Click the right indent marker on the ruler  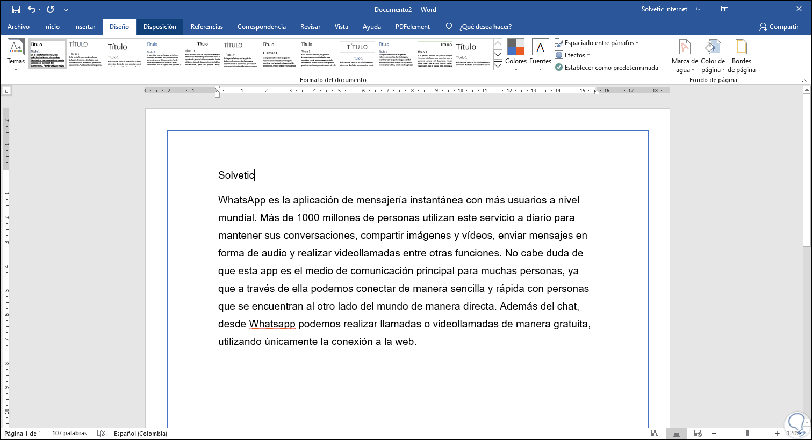597,92
